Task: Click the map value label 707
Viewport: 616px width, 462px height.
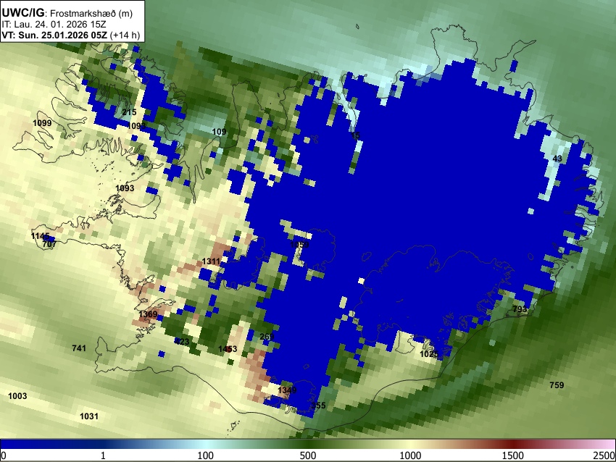Action: click(x=49, y=244)
